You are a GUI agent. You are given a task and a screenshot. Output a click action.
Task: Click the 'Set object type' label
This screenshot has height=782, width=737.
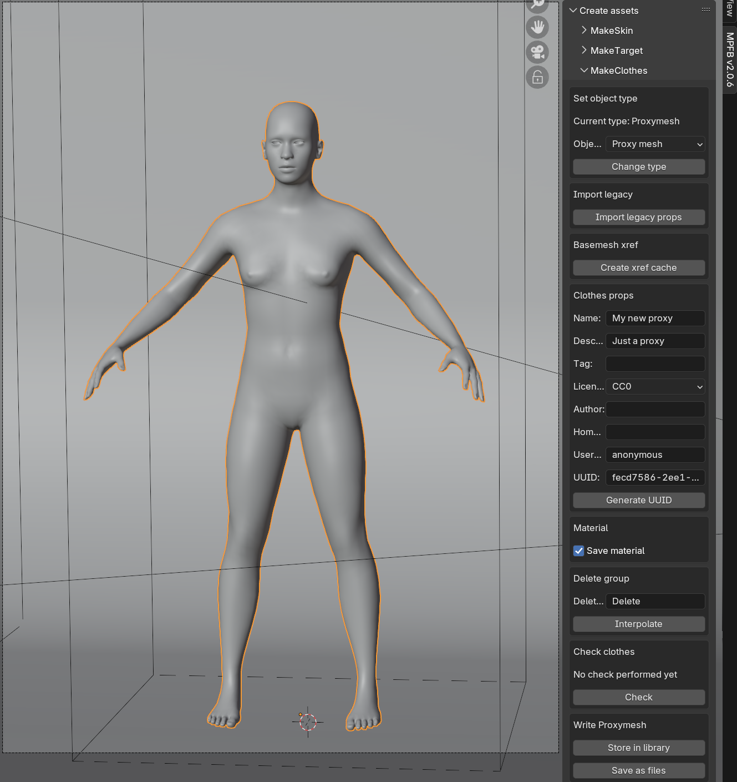605,98
